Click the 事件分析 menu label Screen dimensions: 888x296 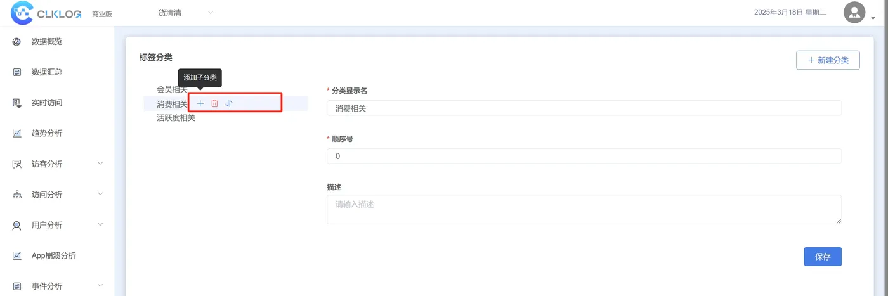pyautogui.click(x=47, y=286)
